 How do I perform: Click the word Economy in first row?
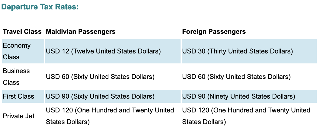point(17,46)
